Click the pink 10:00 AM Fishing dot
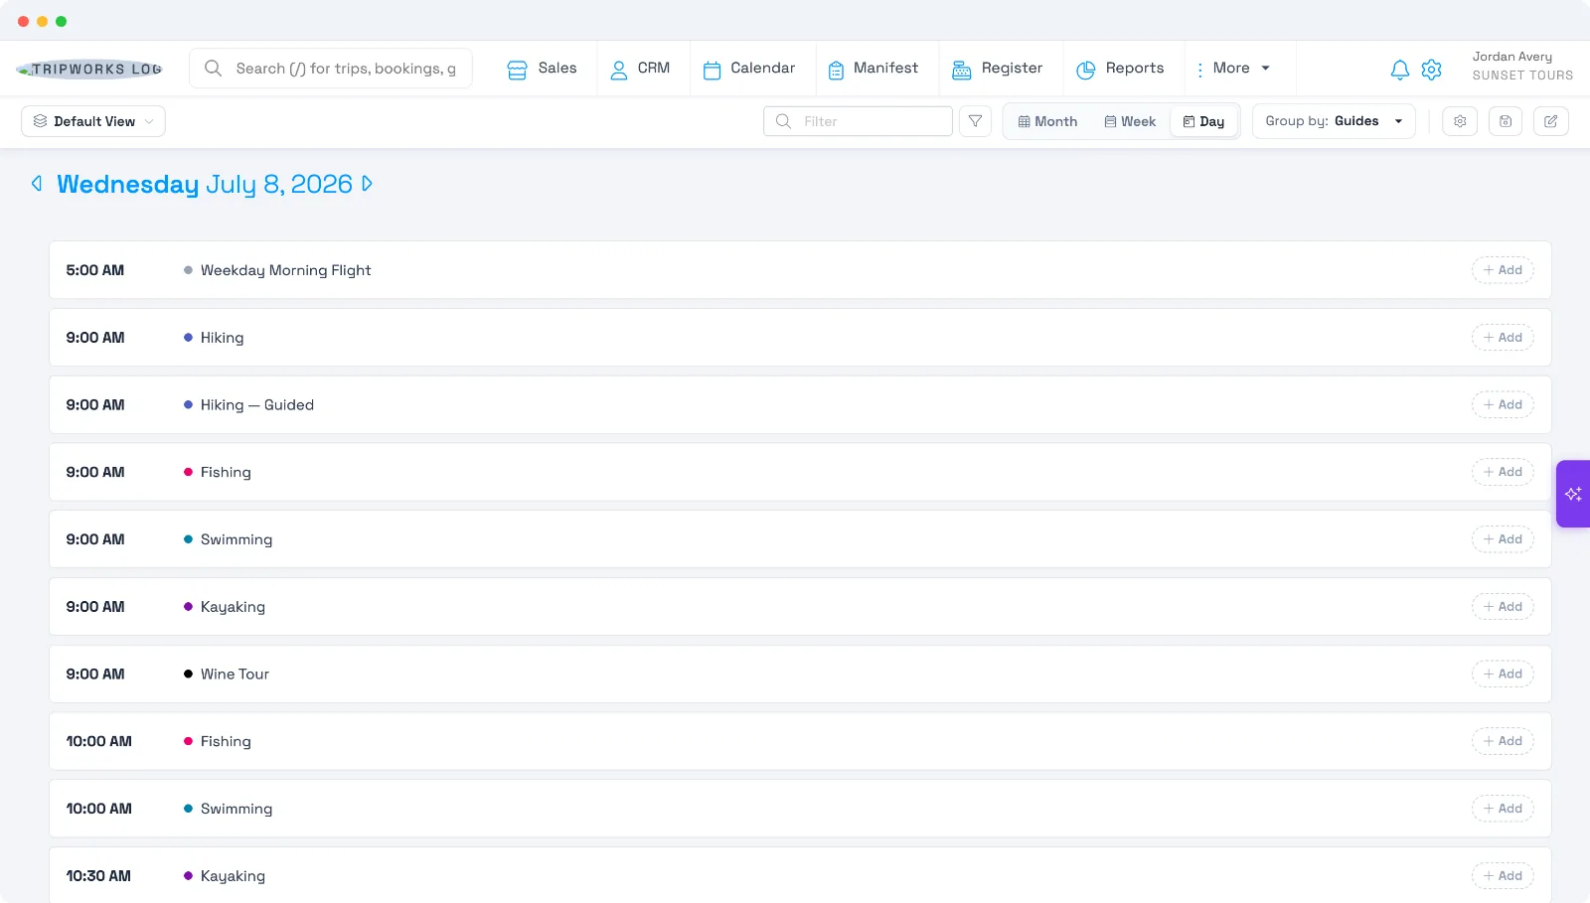 [188, 741]
